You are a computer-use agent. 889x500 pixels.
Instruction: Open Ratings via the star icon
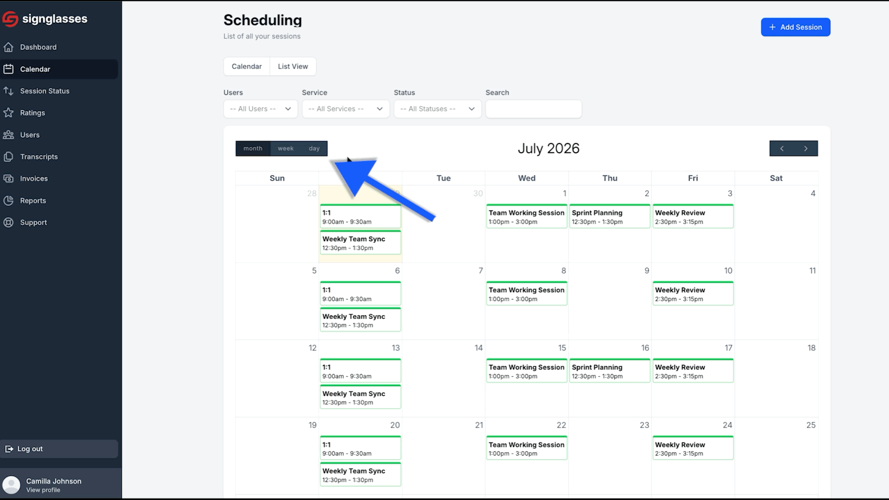point(8,113)
